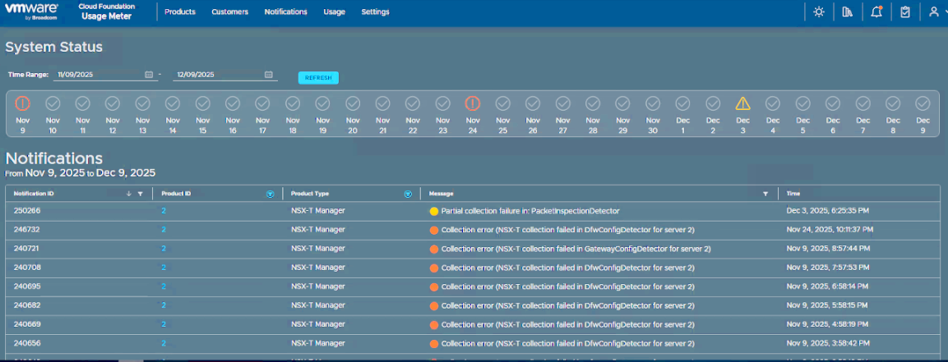Open the notifications bell icon
The image size is (948, 362).
tap(876, 12)
